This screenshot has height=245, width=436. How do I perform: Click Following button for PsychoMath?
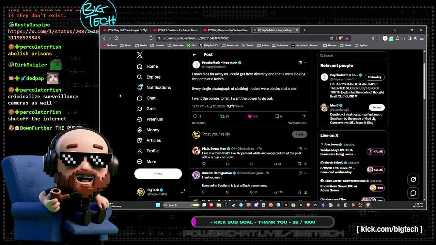(375, 77)
